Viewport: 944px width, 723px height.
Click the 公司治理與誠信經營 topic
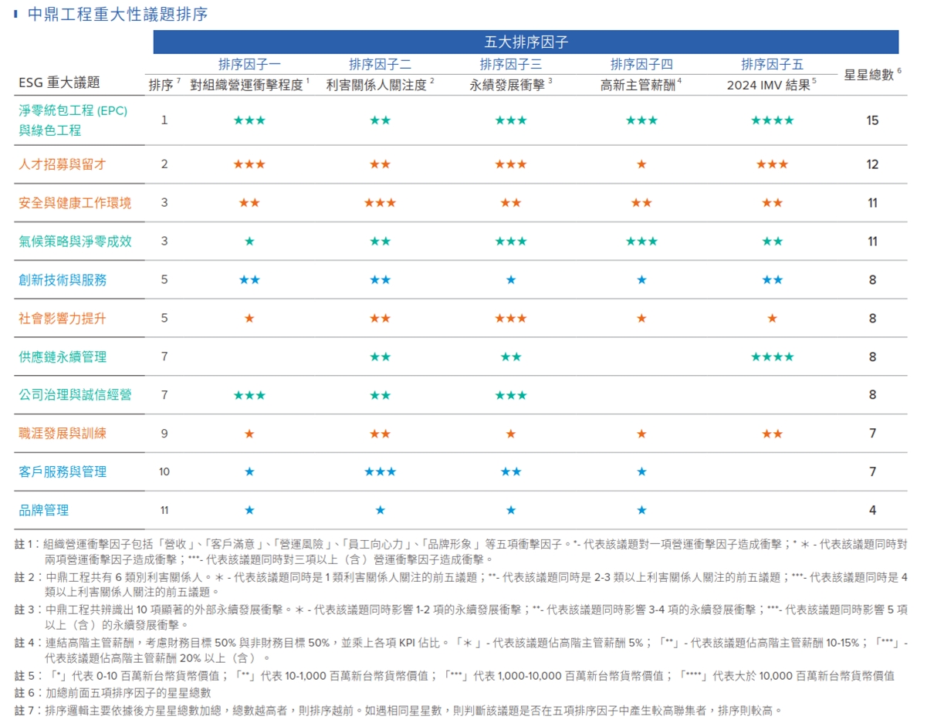click(75, 394)
